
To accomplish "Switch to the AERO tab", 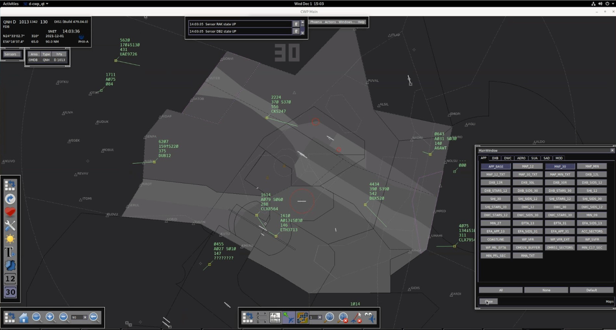I will pyautogui.click(x=521, y=158).
